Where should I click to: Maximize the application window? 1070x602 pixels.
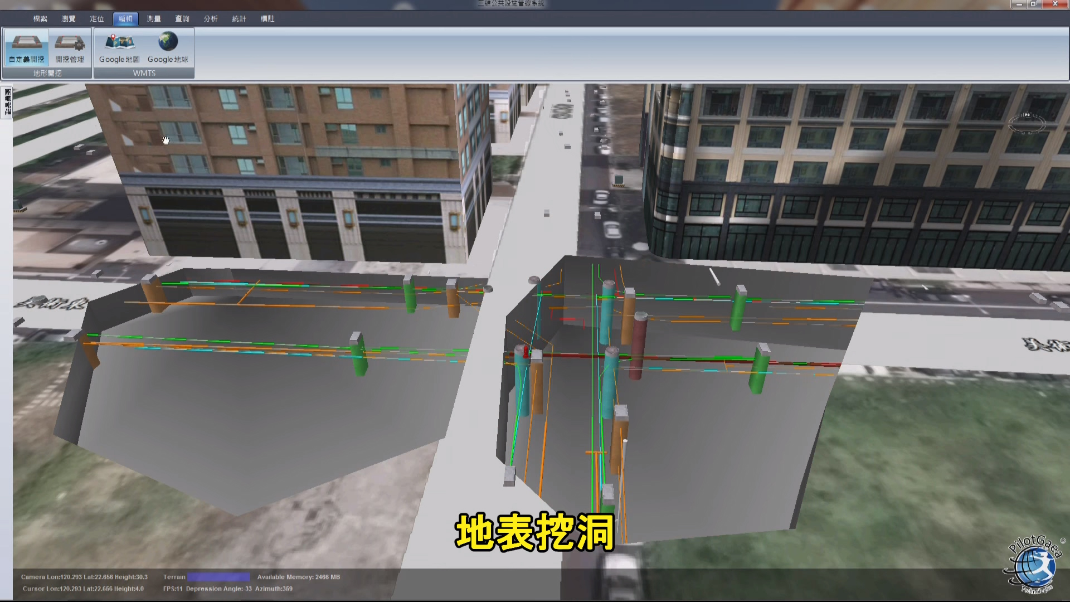click(1033, 4)
